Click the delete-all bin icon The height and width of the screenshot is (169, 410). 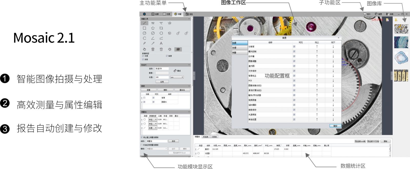pos(161,49)
